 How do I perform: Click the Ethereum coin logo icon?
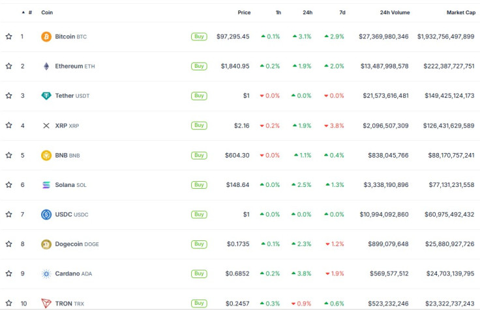tap(46, 66)
